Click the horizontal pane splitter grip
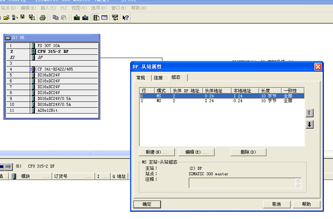Image resolution: width=333 pixels, height=219 pixels. pos(89,153)
